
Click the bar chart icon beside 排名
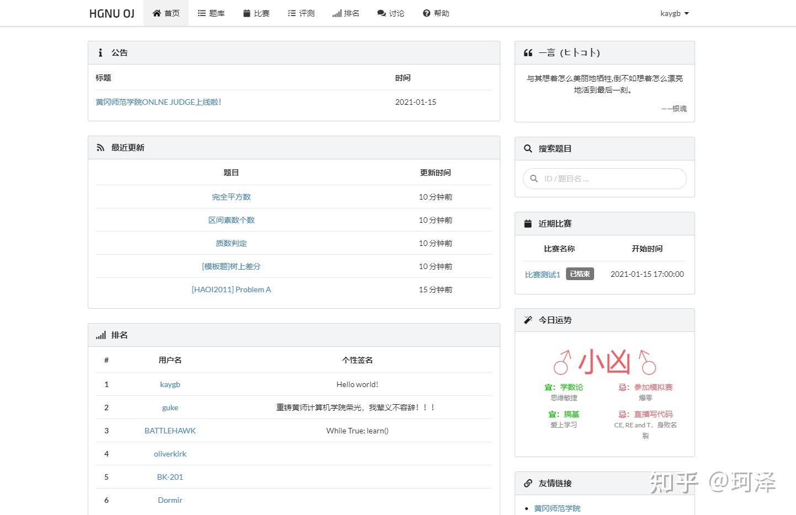coord(336,13)
